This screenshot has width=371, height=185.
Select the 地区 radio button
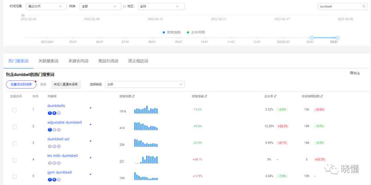(x=124, y=6)
